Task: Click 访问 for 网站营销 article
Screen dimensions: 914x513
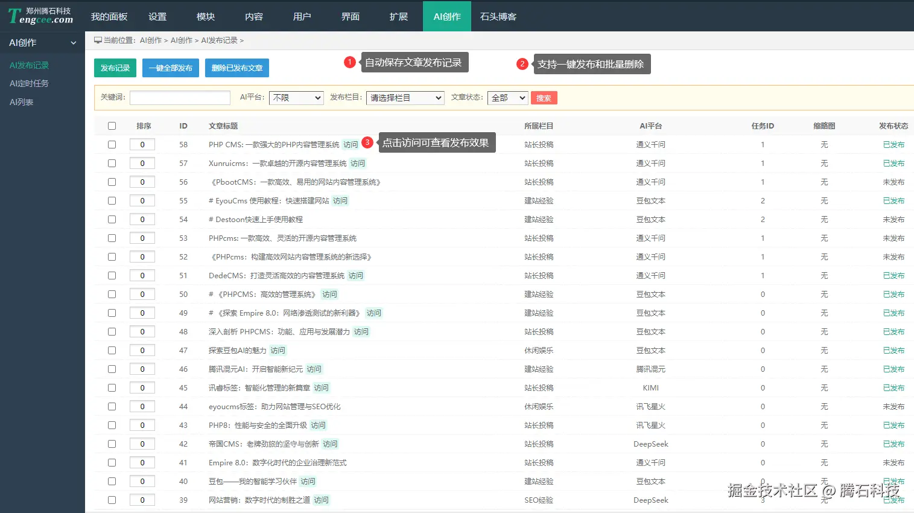Action: click(x=322, y=500)
